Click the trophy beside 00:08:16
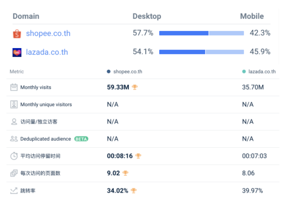Image resolution: width=290 pixels, height=206 pixels. (138, 156)
